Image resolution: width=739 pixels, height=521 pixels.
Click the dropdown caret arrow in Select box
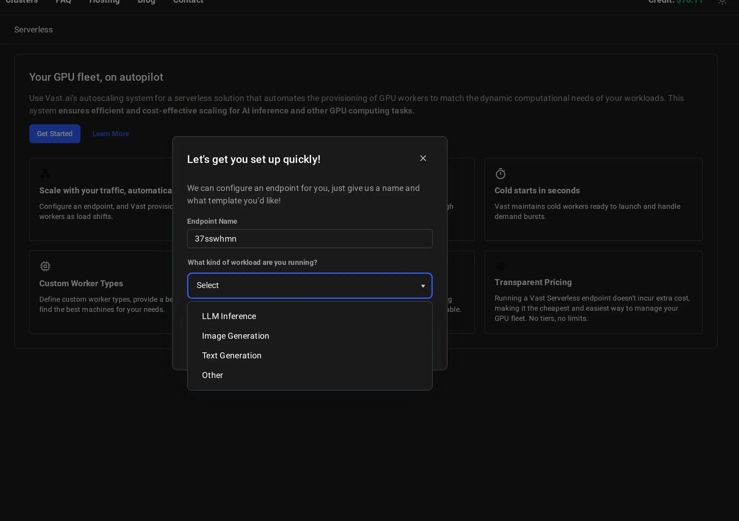(423, 286)
